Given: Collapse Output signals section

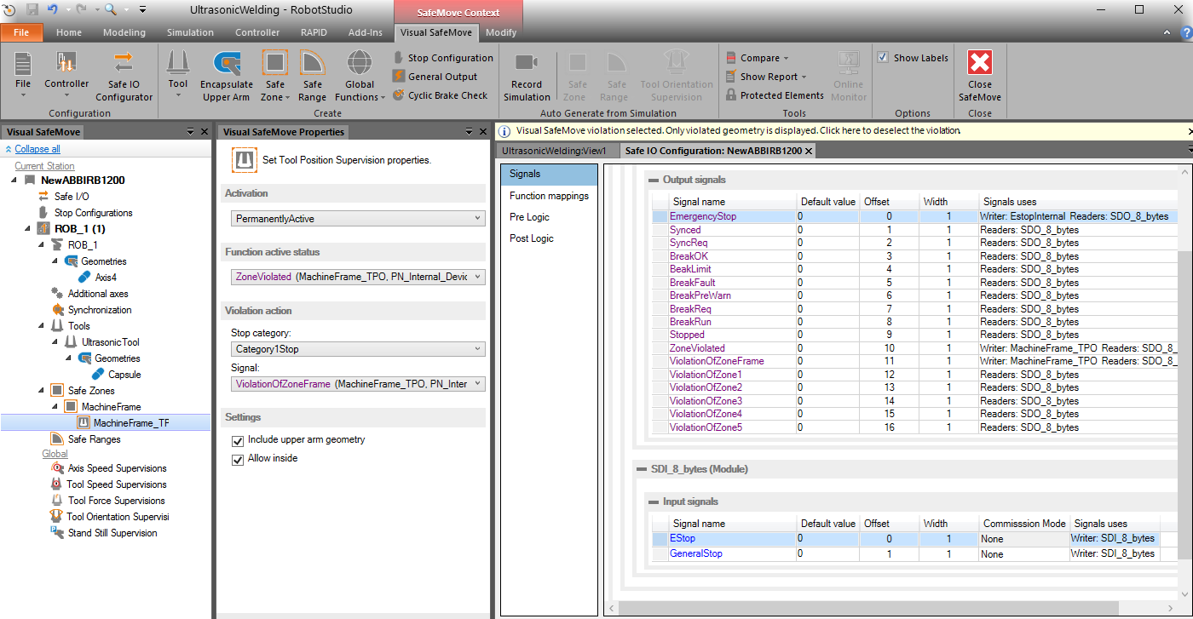Looking at the screenshot, I should pos(654,180).
